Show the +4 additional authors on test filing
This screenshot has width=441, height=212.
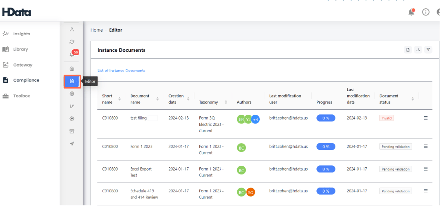(256, 119)
